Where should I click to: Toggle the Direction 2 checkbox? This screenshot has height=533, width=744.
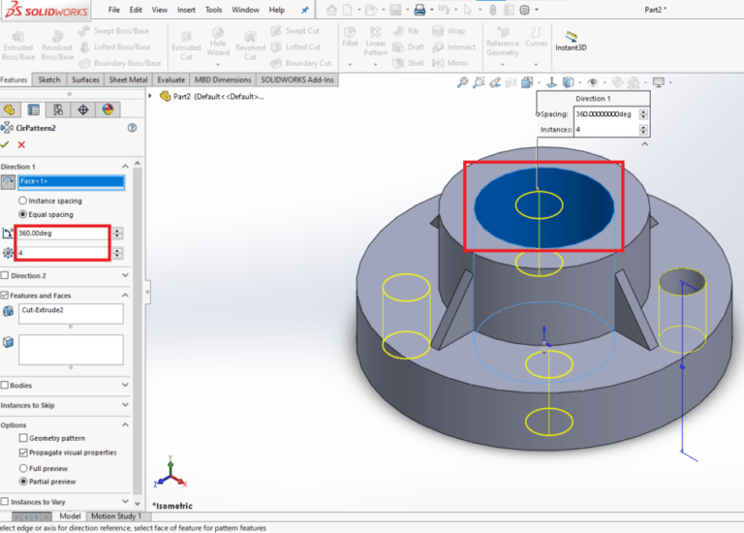(5, 275)
